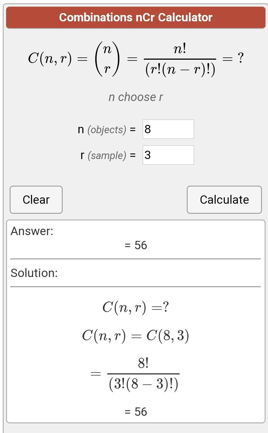Image resolution: width=268 pixels, height=433 pixels.
Task: Click the C(n, r) term in header formula
Action: [x=50, y=59]
